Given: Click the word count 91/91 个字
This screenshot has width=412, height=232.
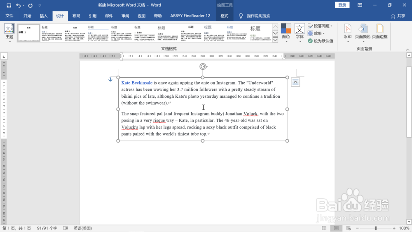Looking at the screenshot, I should point(47,228).
